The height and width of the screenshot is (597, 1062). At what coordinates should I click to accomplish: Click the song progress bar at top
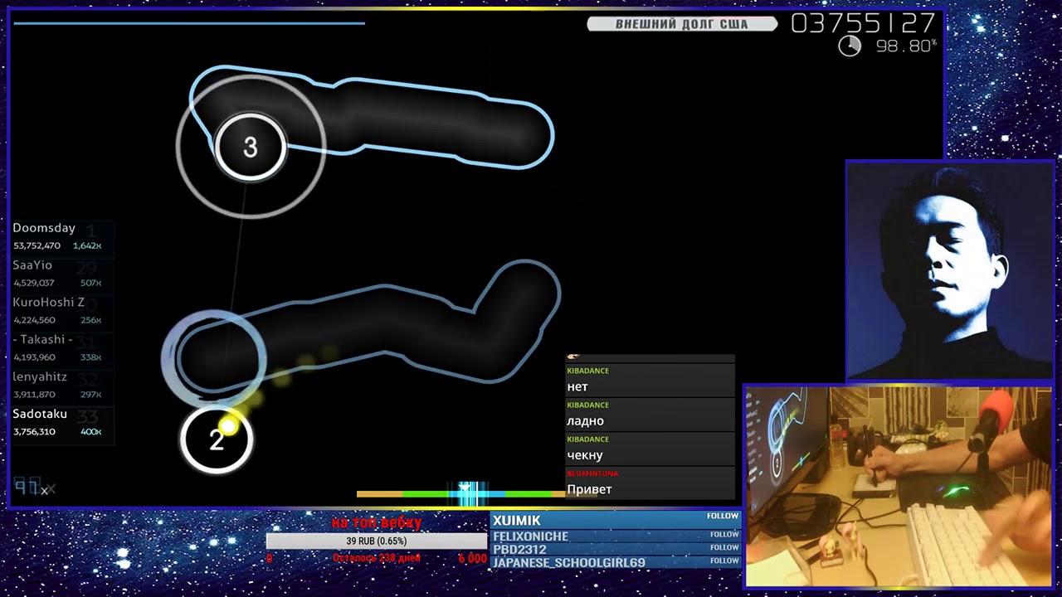click(x=189, y=23)
